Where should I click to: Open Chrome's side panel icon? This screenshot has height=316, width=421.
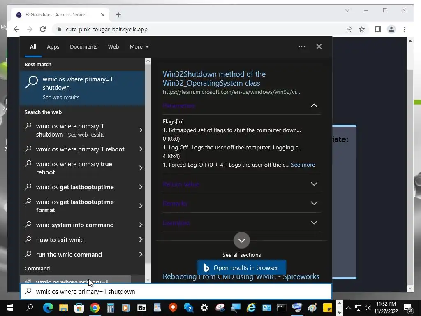[x=378, y=29]
